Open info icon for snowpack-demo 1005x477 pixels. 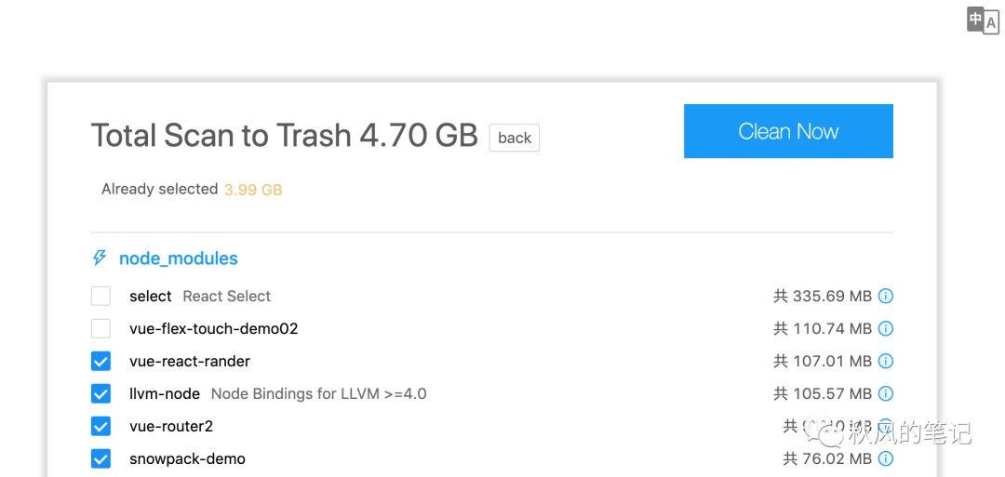tap(885, 458)
